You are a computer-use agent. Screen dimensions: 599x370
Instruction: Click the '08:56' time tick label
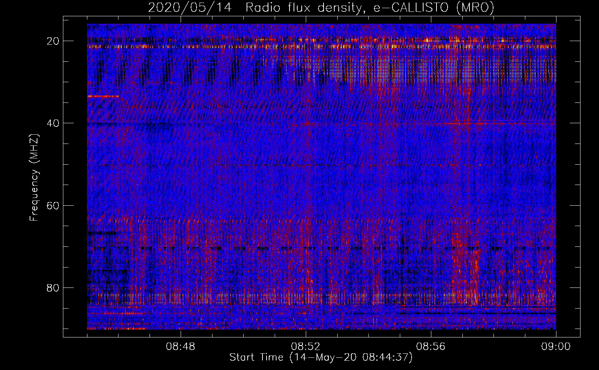(431, 347)
